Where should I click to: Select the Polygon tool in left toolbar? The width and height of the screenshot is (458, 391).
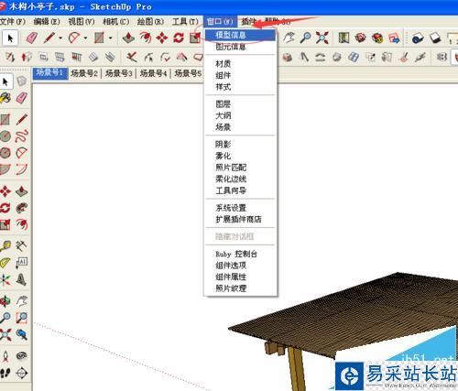pyautogui.click(x=5, y=153)
